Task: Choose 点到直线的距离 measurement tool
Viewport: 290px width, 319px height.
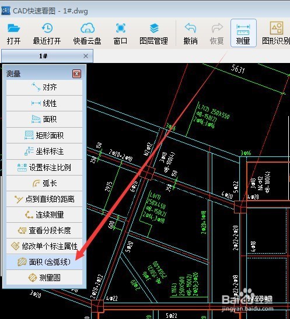Action: click(x=44, y=199)
